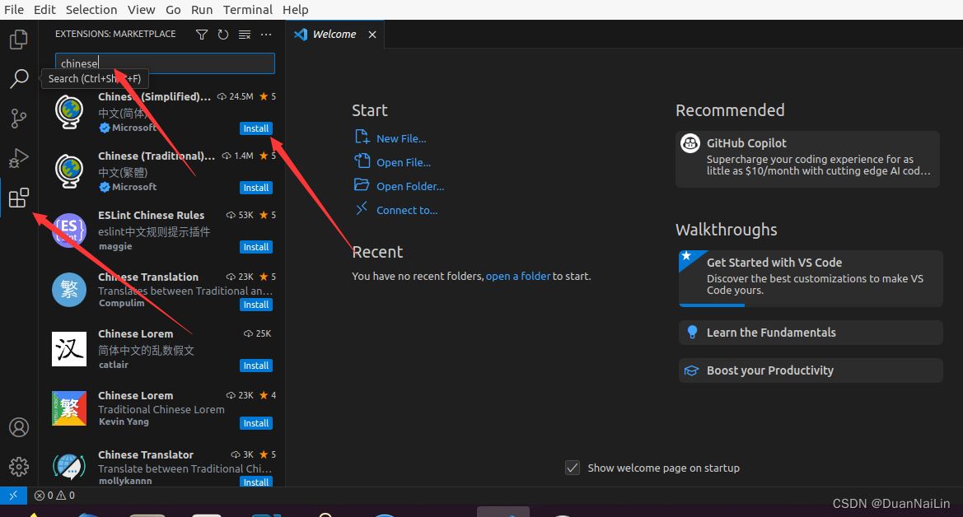The width and height of the screenshot is (963, 517).
Task: Open the View menu
Action: [141, 10]
